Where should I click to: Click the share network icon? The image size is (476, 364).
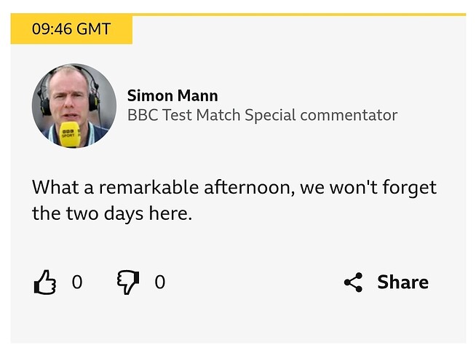pos(354,282)
